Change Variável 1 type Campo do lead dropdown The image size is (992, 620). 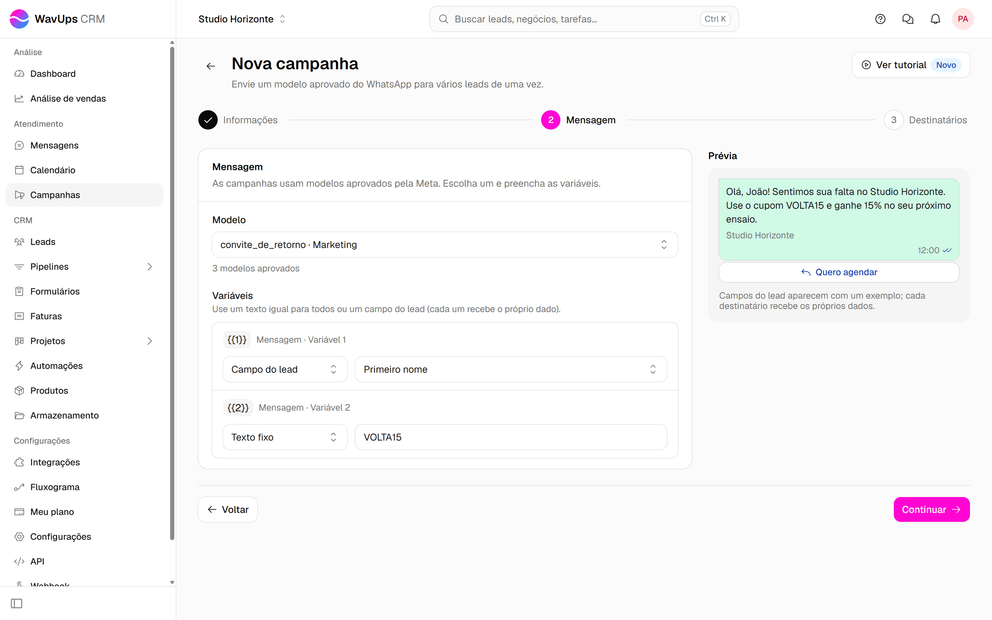(x=285, y=369)
